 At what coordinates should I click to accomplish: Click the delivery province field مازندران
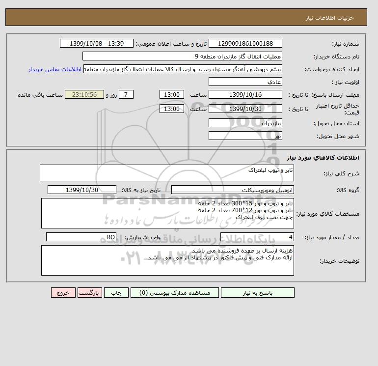coord(245,123)
